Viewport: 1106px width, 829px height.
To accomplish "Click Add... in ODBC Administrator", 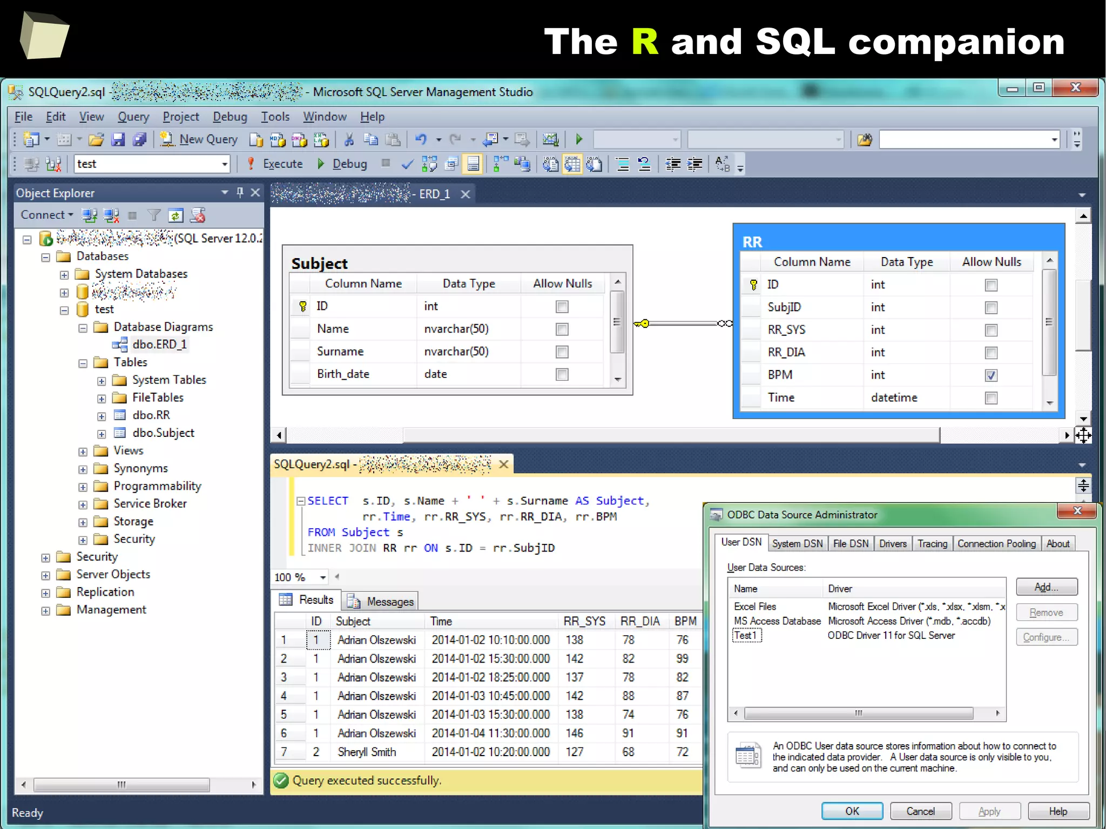I will 1046,587.
